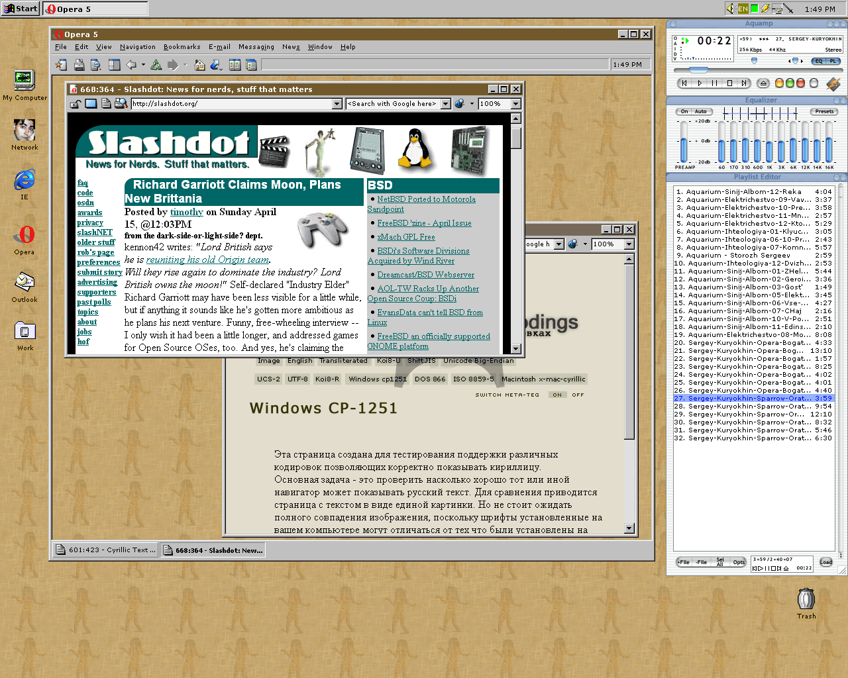This screenshot has width=848, height=678.
Task: Skip to previous track in Aquamp
Action: coord(684,83)
